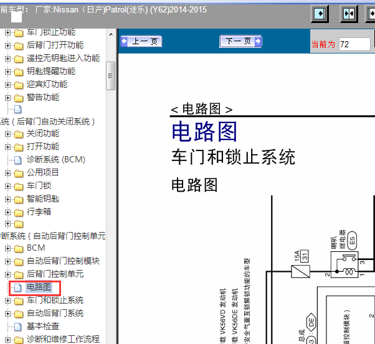375x344 pixels.
Task: Click the right-arrow panel layout icon
Action: pyautogui.click(x=320, y=14)
